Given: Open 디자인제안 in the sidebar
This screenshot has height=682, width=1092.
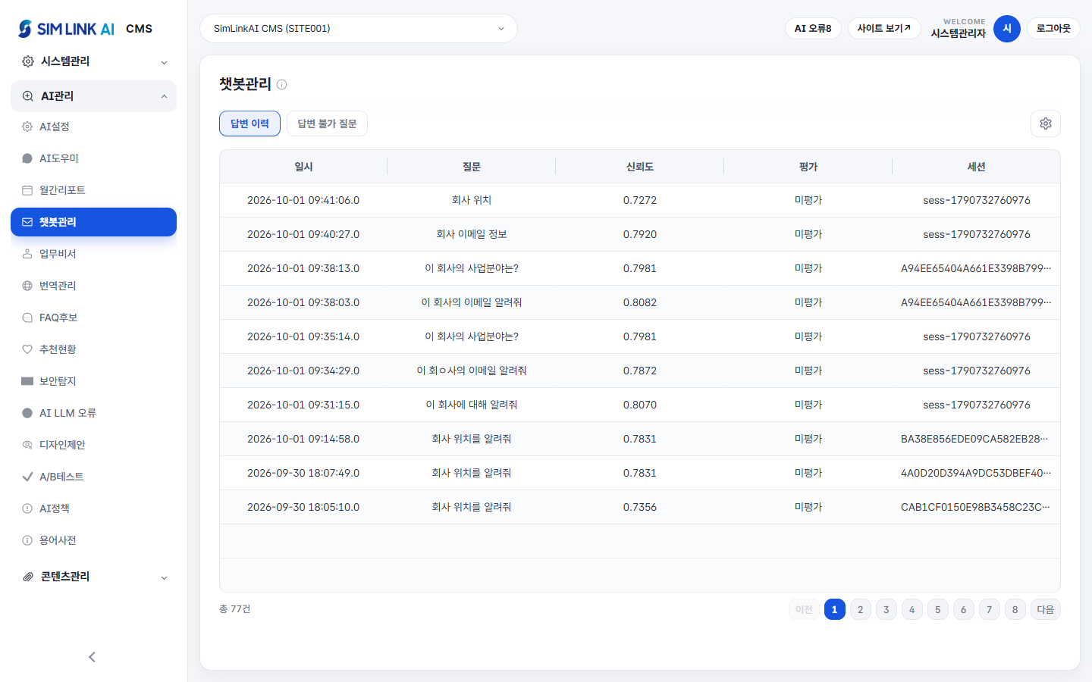Looking at the screenshot, I should (93, 445).
